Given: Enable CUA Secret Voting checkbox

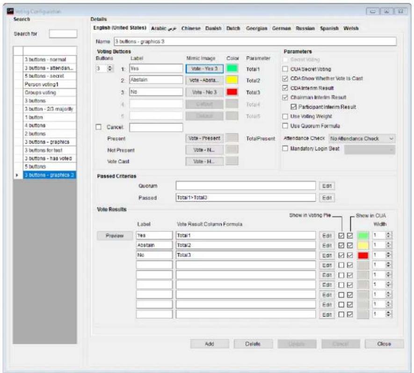Looking at the screenshot, I should pos(285,69).
